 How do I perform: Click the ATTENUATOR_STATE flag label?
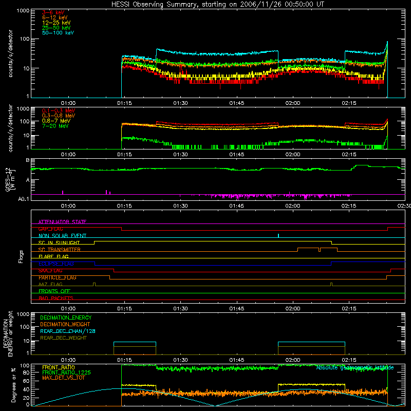62,222
